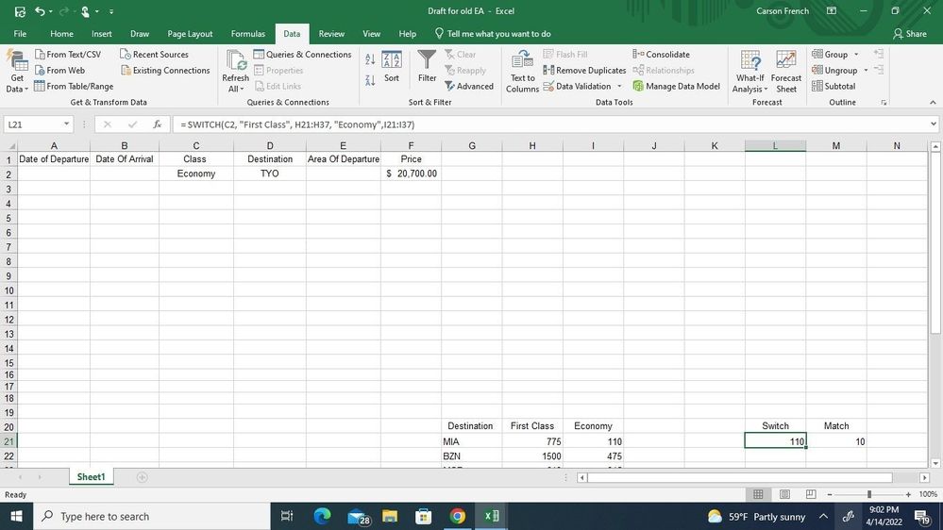The image size is (943, 530).
Task: Click the vertical scrollbar thumb
Action: click(x=935, y=243)
